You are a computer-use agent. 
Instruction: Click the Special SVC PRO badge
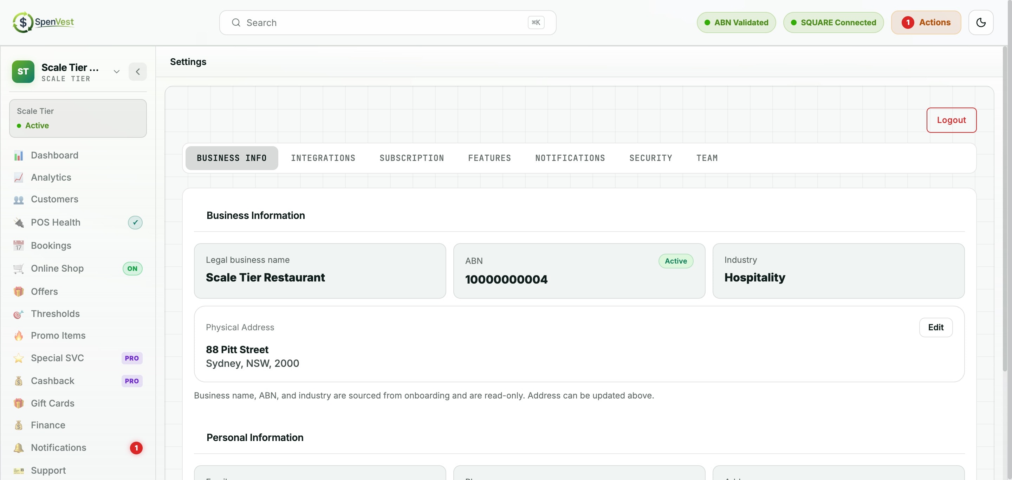pyautogui.click(x=132, y=358)
